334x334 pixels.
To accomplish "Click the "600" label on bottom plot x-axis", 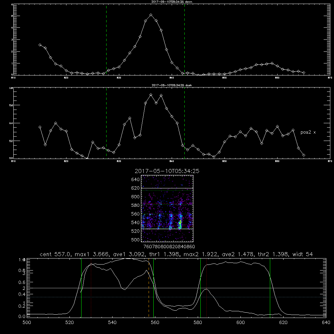I will [x=240, y=323].
